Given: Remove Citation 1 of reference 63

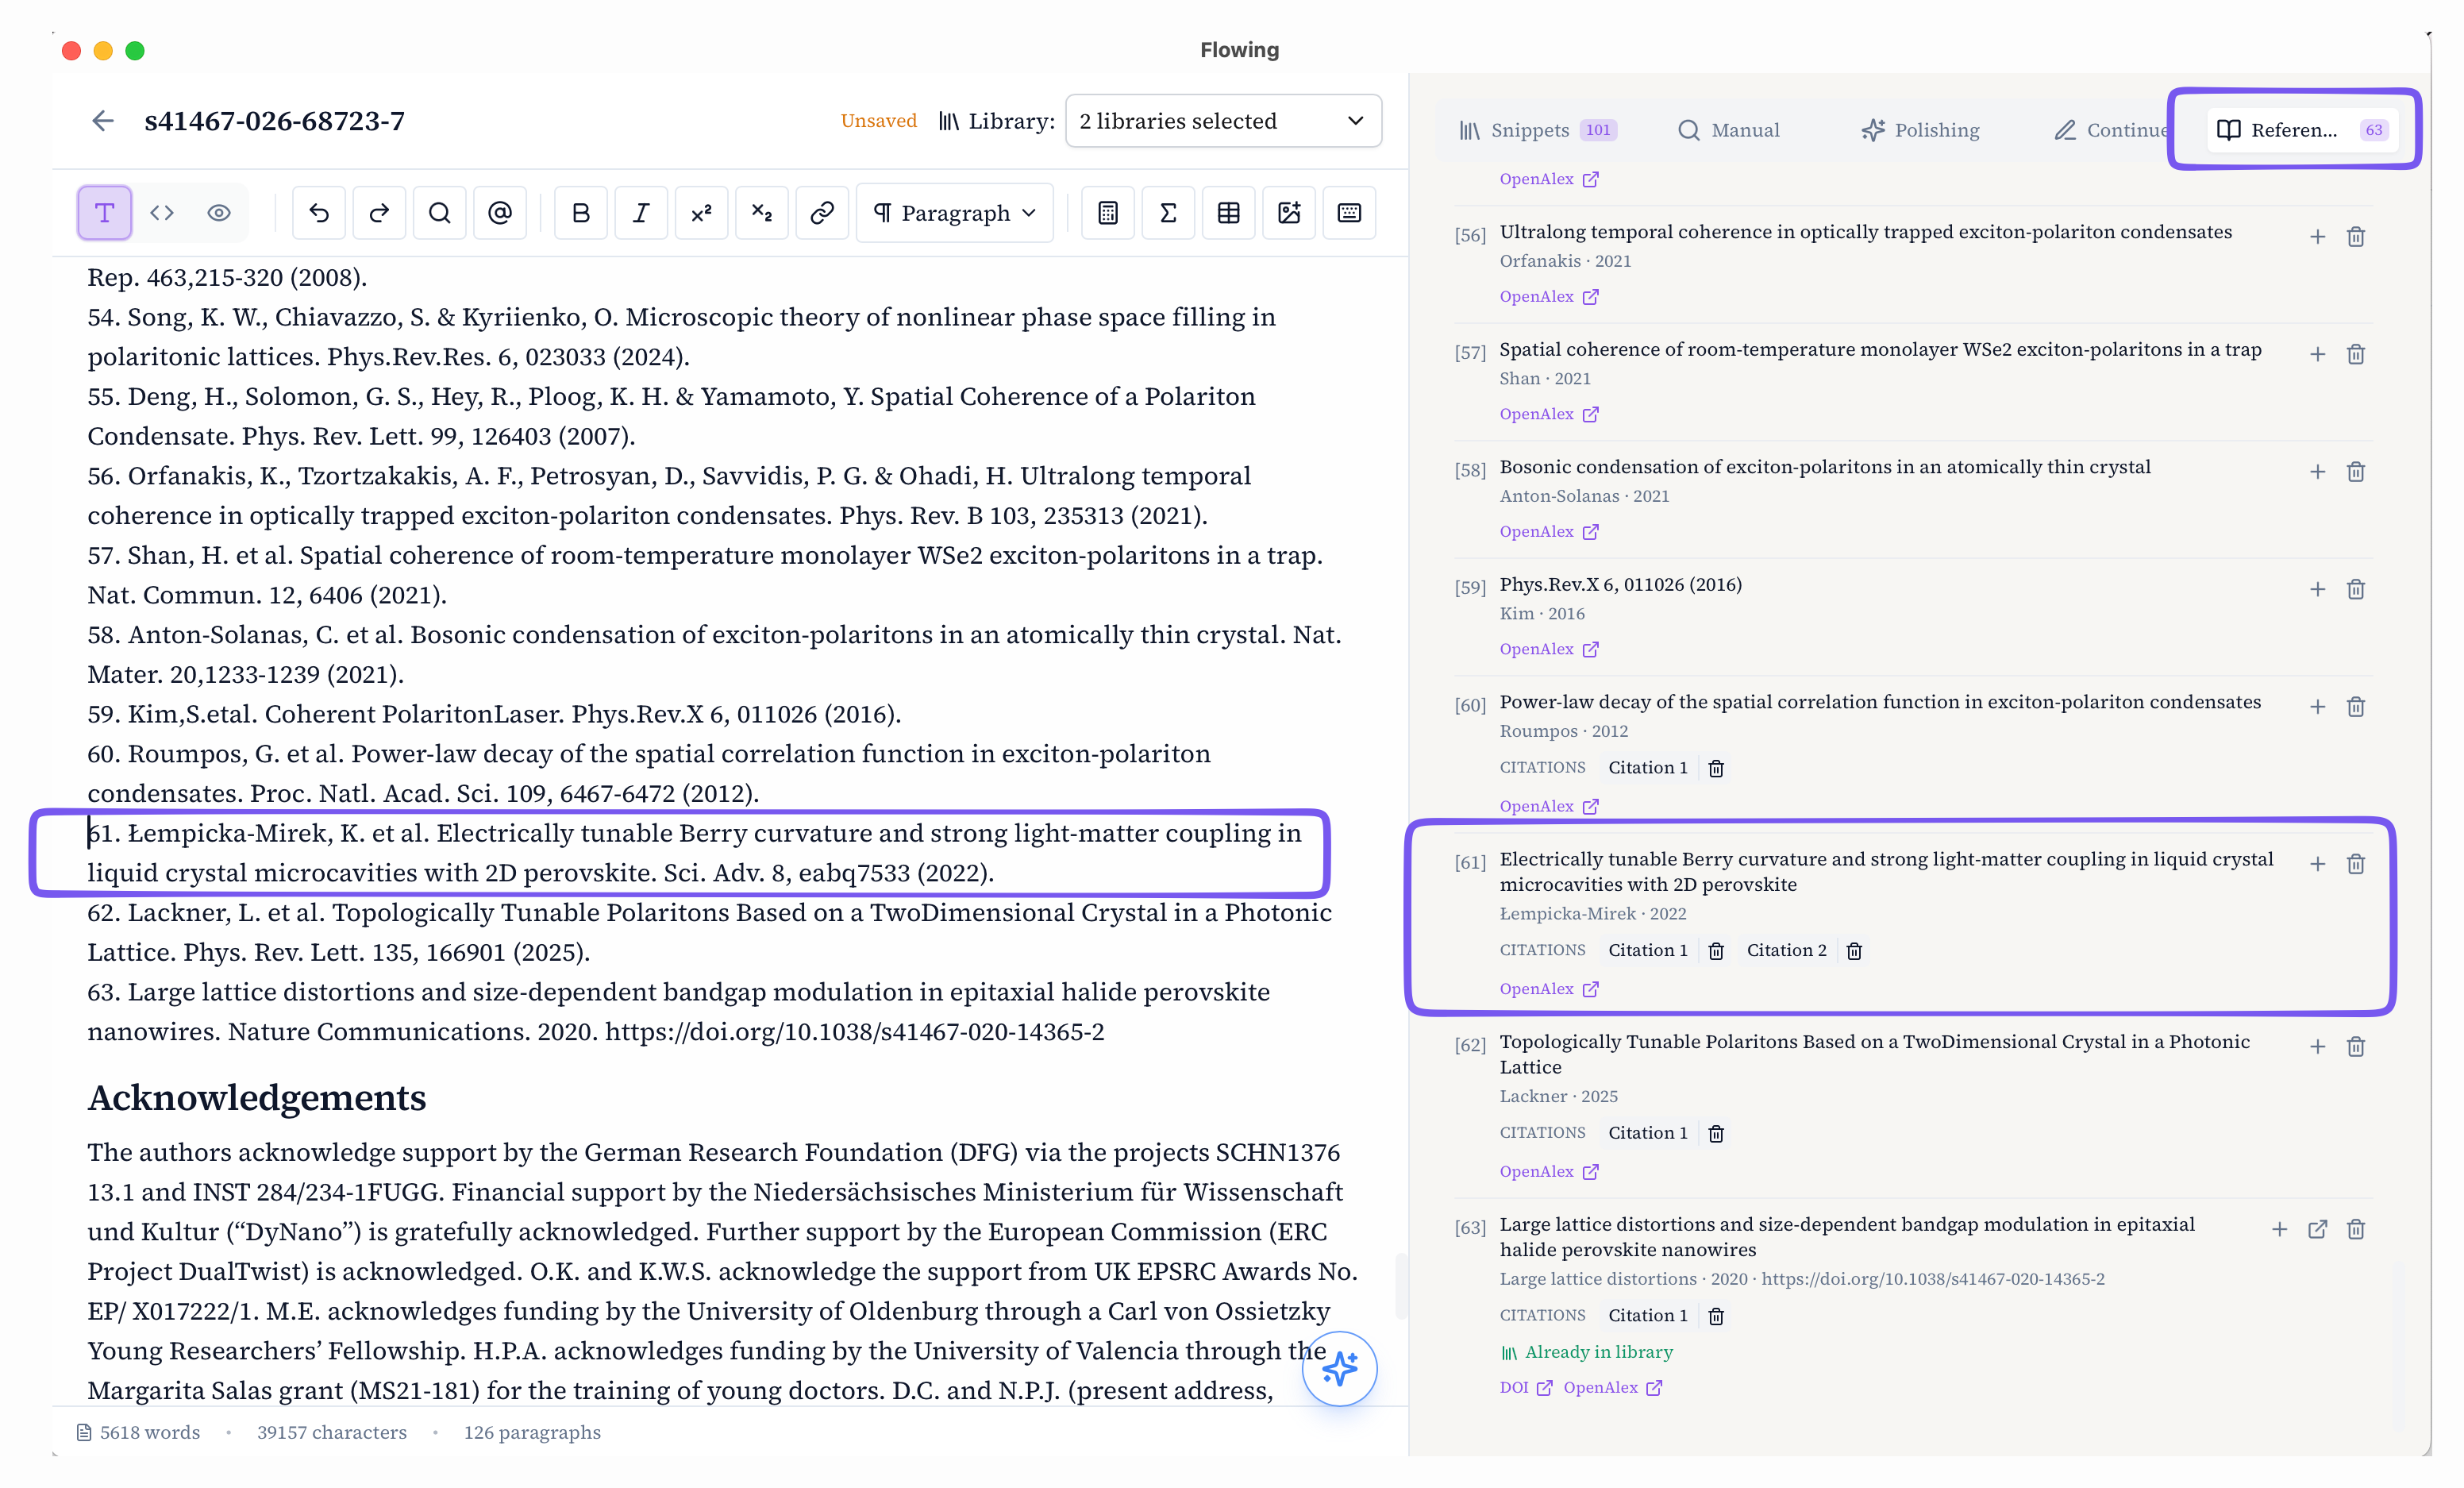Looking at the screenshot, I should coord(1716,1316).
